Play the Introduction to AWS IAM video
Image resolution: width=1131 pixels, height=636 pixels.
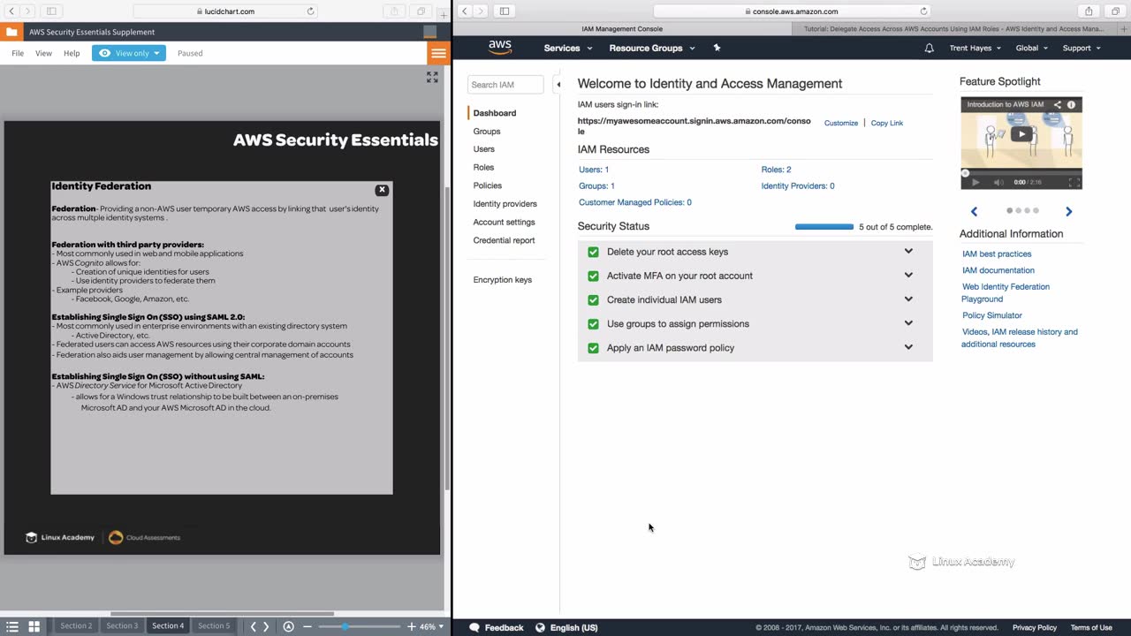point(1021,134)
